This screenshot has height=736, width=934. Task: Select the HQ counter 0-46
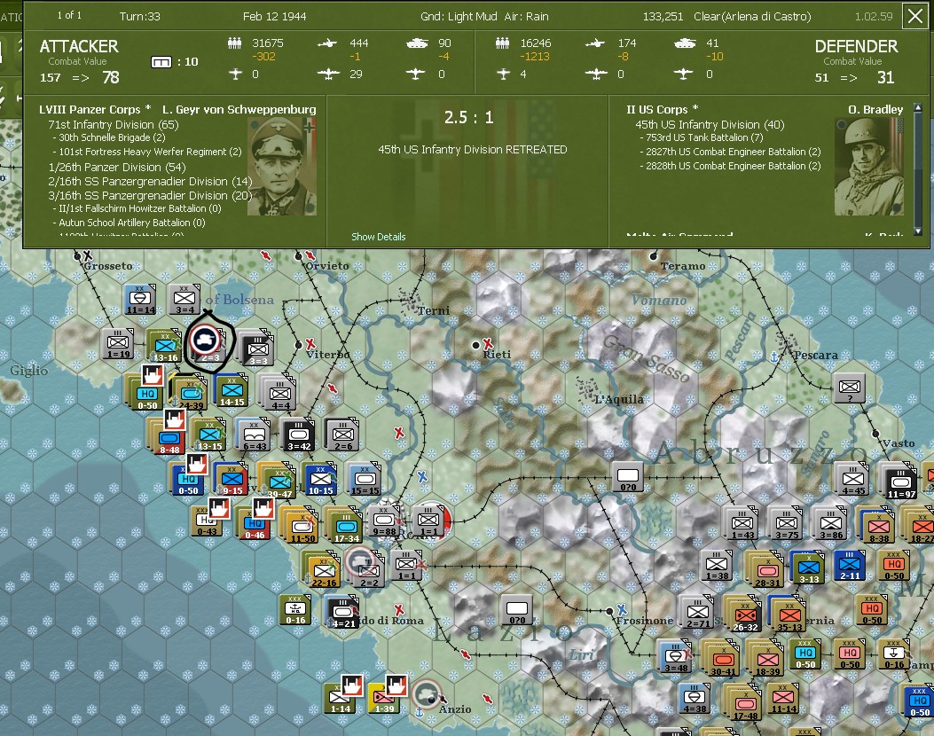tap(255, 524)
